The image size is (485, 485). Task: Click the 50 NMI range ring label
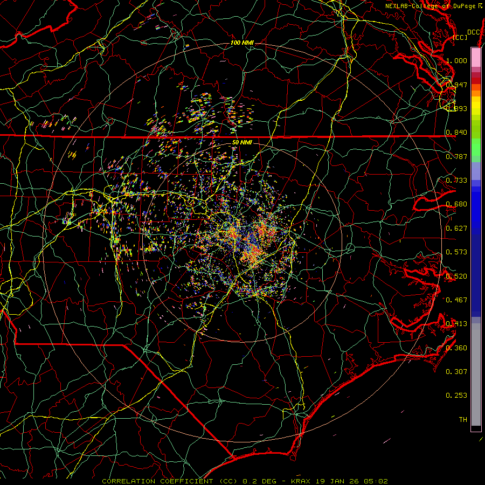pyautogui.click(x=242, y=143)
